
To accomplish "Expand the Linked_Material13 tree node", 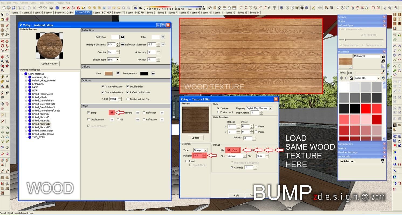I will pos(26,124).
